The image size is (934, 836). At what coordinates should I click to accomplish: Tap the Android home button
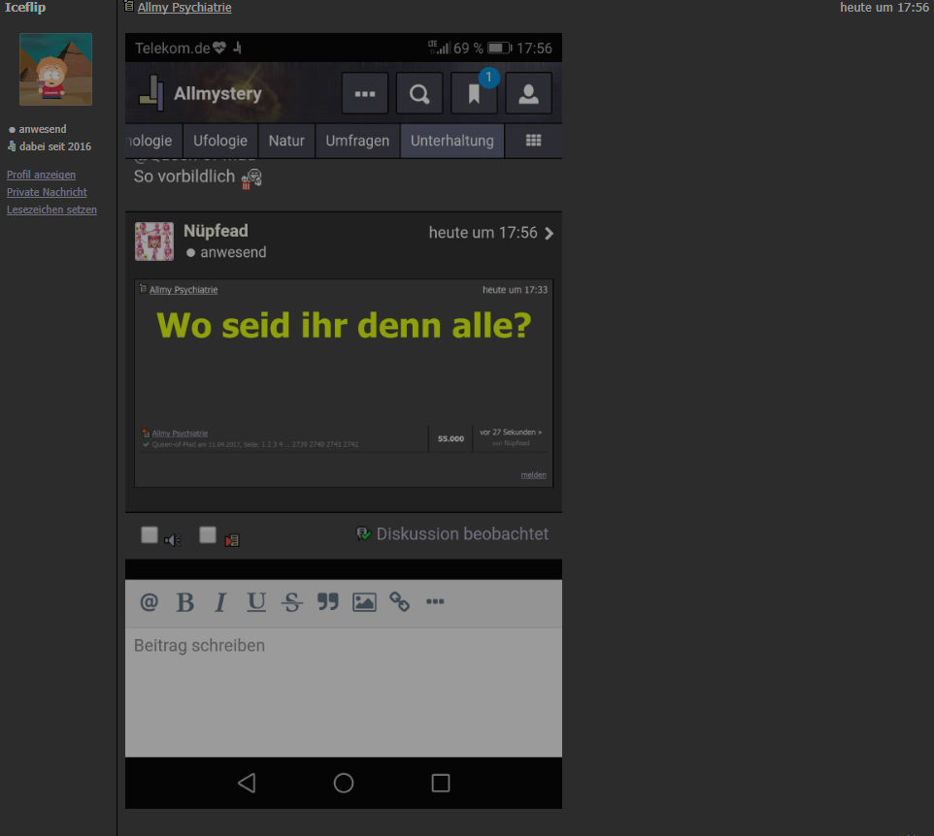pyautogui.click(x=344, y=783)
